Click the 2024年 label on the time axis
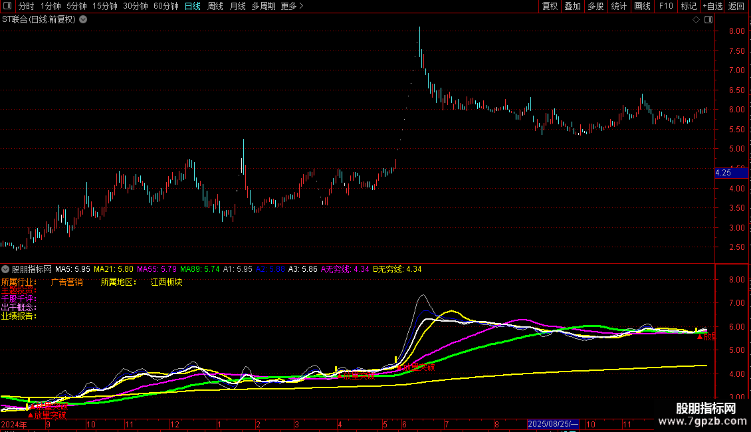The image size is (751, 432). [x=14, y=424]
